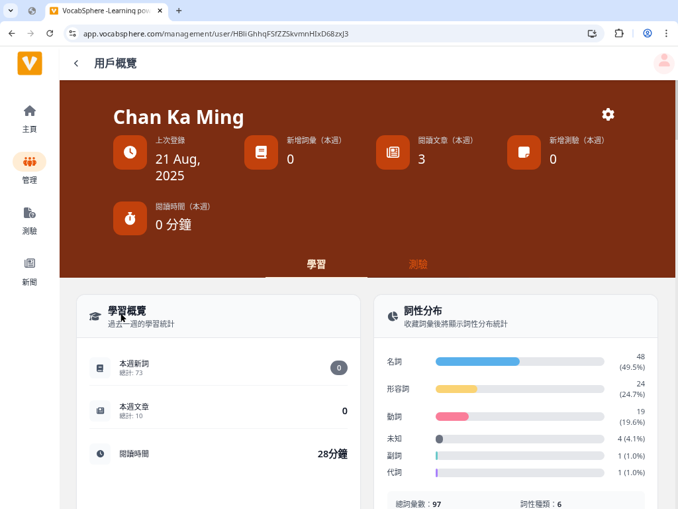
Task: Select the 管理 management sidebar icon
Action: [x=30, y=162]
